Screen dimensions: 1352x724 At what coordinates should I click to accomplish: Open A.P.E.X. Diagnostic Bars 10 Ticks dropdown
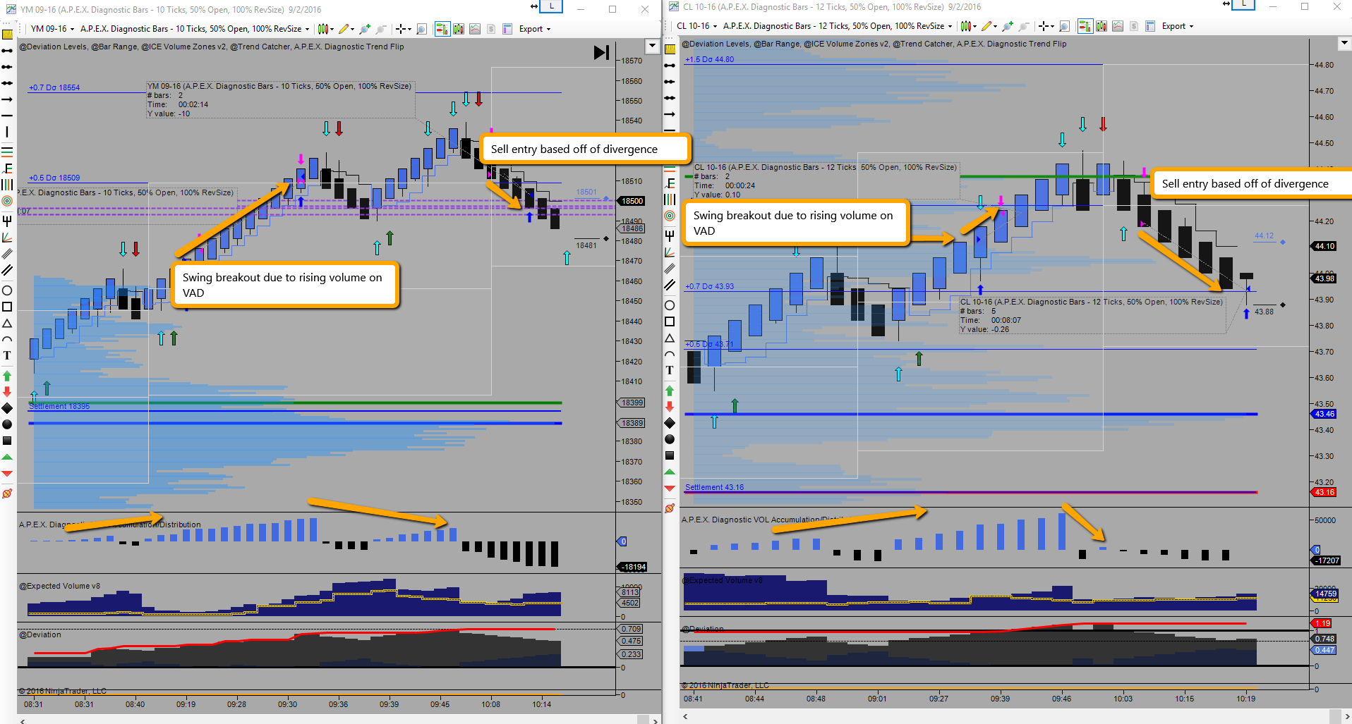click(195, 29)
